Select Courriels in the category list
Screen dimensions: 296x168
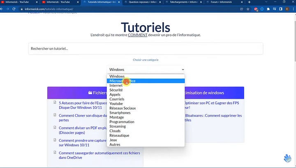(146, 99)
